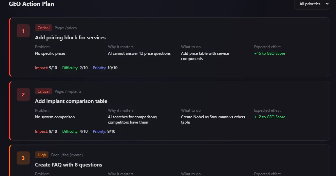This screenshot has width=336, height=176.
Task: Click the Critical tag on /prices card
Action: tap(44, 28)
